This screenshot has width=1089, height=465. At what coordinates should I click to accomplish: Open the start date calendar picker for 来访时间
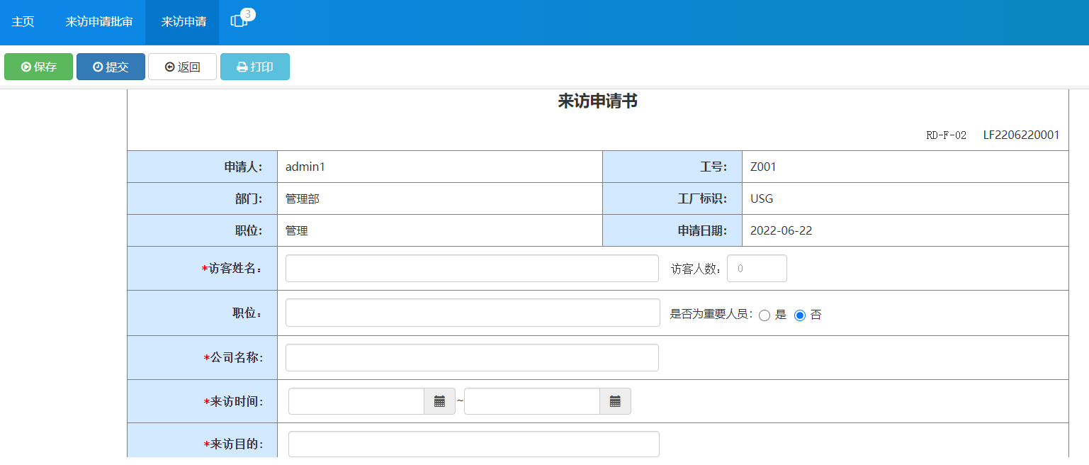(439, 401)
